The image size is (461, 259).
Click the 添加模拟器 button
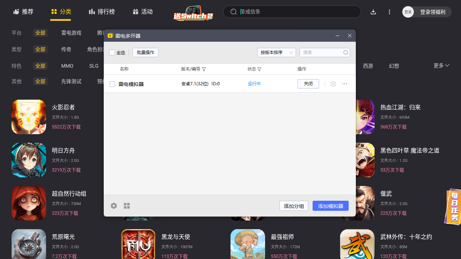tap(330, 205)
